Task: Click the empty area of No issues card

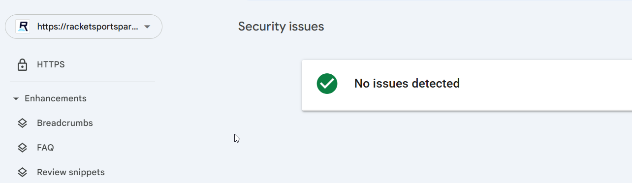Action: (x=546, y=85)
